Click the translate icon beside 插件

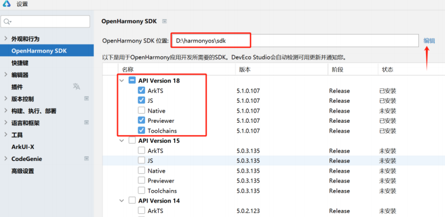(76, 87)
